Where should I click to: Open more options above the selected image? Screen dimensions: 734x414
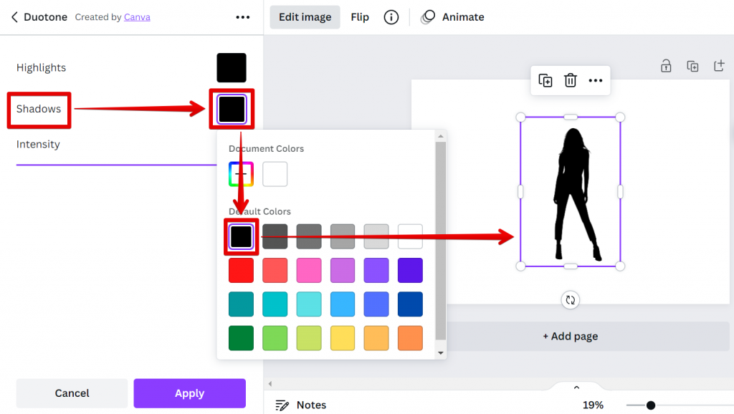pyautogui.click(x=596, y=80)
